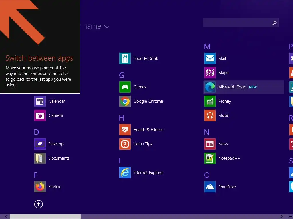Click the 'Documents' label
The image size is (293, 219).
[x=59, y=158]
